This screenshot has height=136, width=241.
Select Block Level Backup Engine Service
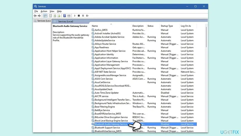click(144, 121)
